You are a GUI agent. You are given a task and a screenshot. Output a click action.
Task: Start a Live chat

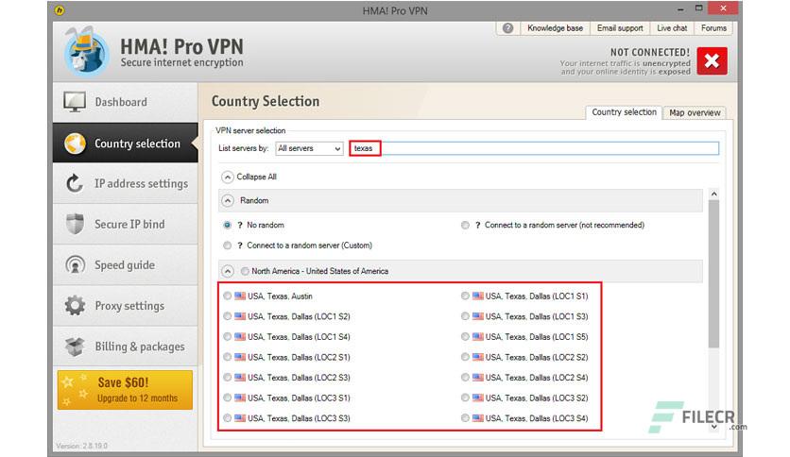pos(672,28)
